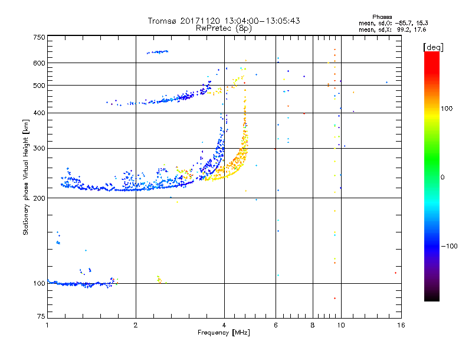Viewport: 472px width, 354px height.
Task: Click x-axis label 8
Action: (x=313, y=325)
